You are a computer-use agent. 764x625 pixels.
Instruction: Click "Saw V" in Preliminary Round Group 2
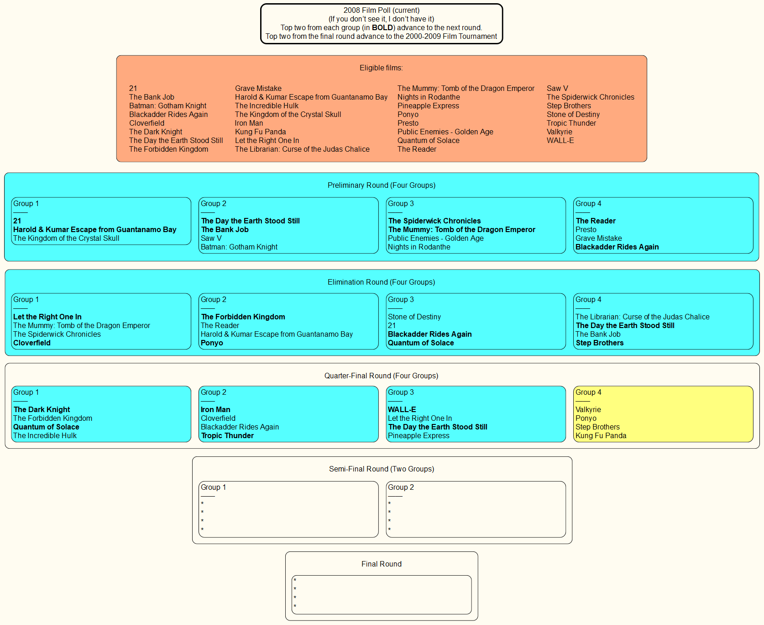[x=211, y=238]
